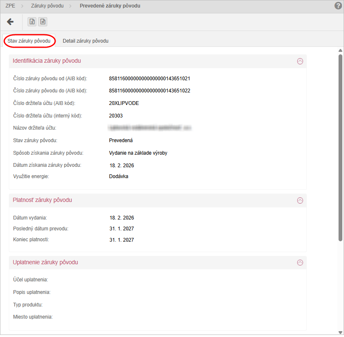Open help via question mark icon
This screenshot has width=344, height=337.
tap(338, 6)
